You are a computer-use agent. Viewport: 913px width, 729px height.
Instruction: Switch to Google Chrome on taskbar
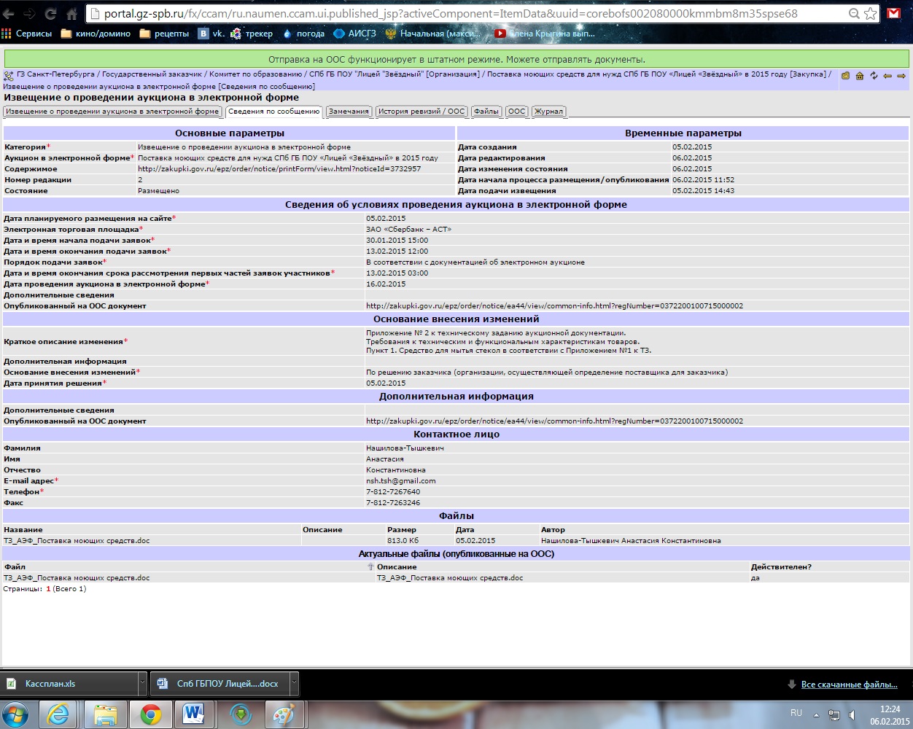point(151,714)
